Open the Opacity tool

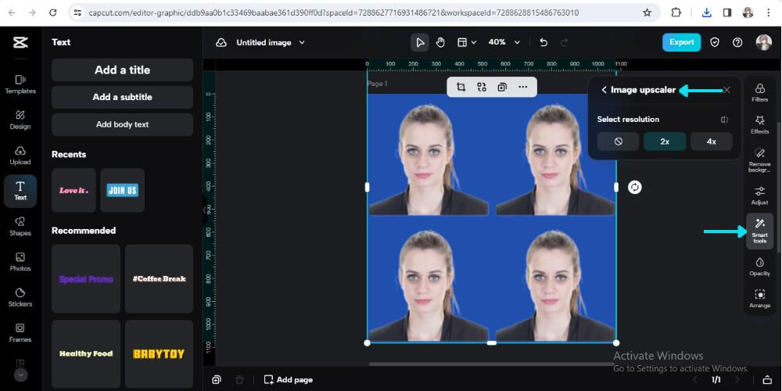(x=759, y=267)
